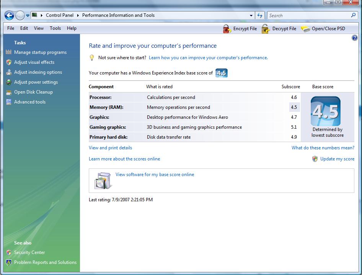Click the Open Disk Cleanup icon
This screenshot has width=362, height=275.
(9, 92)
